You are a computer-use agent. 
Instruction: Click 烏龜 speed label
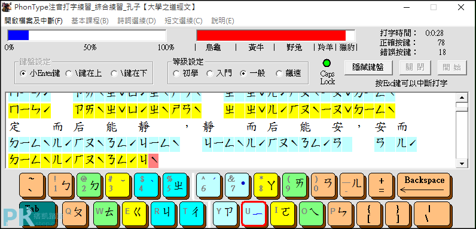pyautogui.click(x=213, y=47)
